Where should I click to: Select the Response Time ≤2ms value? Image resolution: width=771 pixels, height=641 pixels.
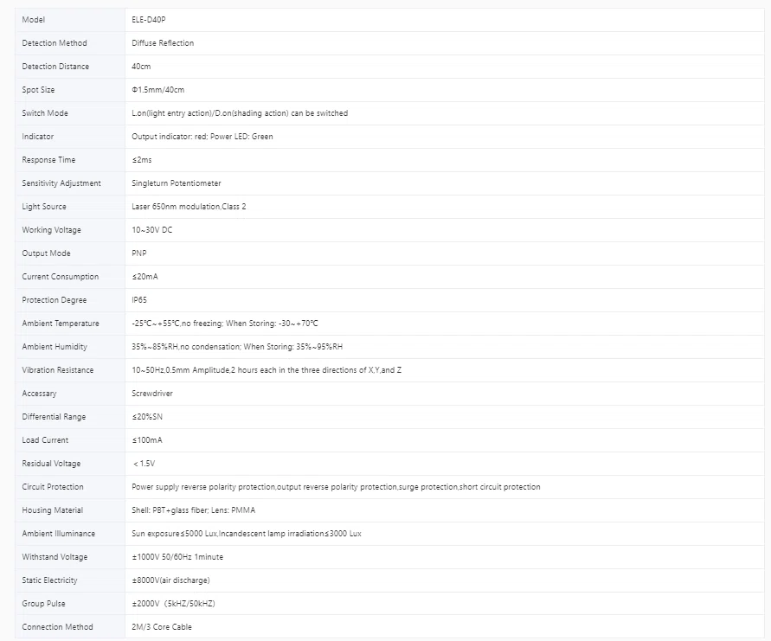pyautogui.click(x=142, y=160)
